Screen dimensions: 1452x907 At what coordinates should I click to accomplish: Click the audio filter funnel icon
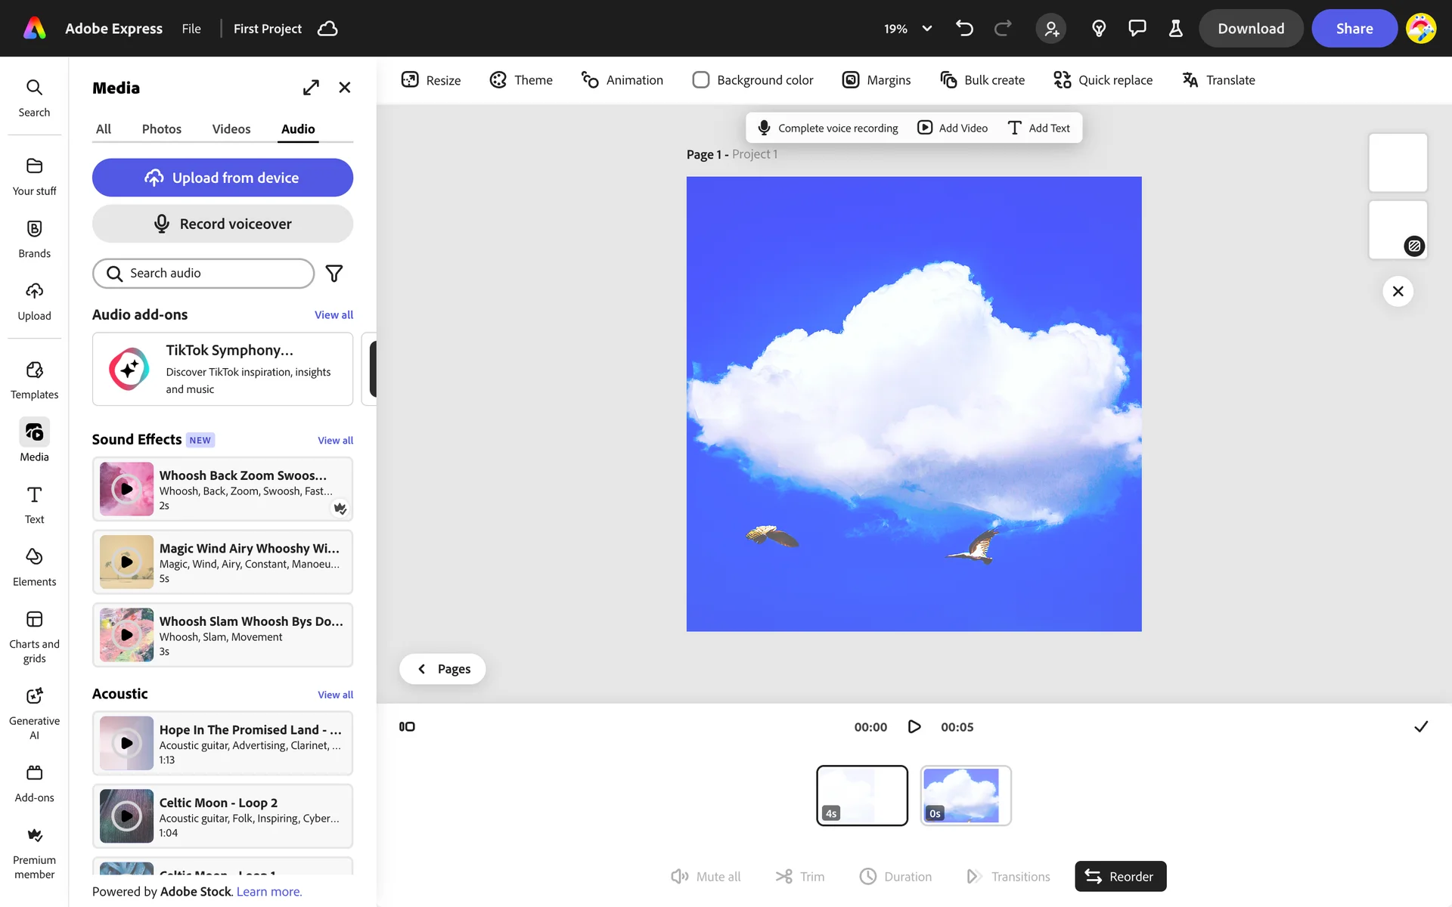pos(334,274)
